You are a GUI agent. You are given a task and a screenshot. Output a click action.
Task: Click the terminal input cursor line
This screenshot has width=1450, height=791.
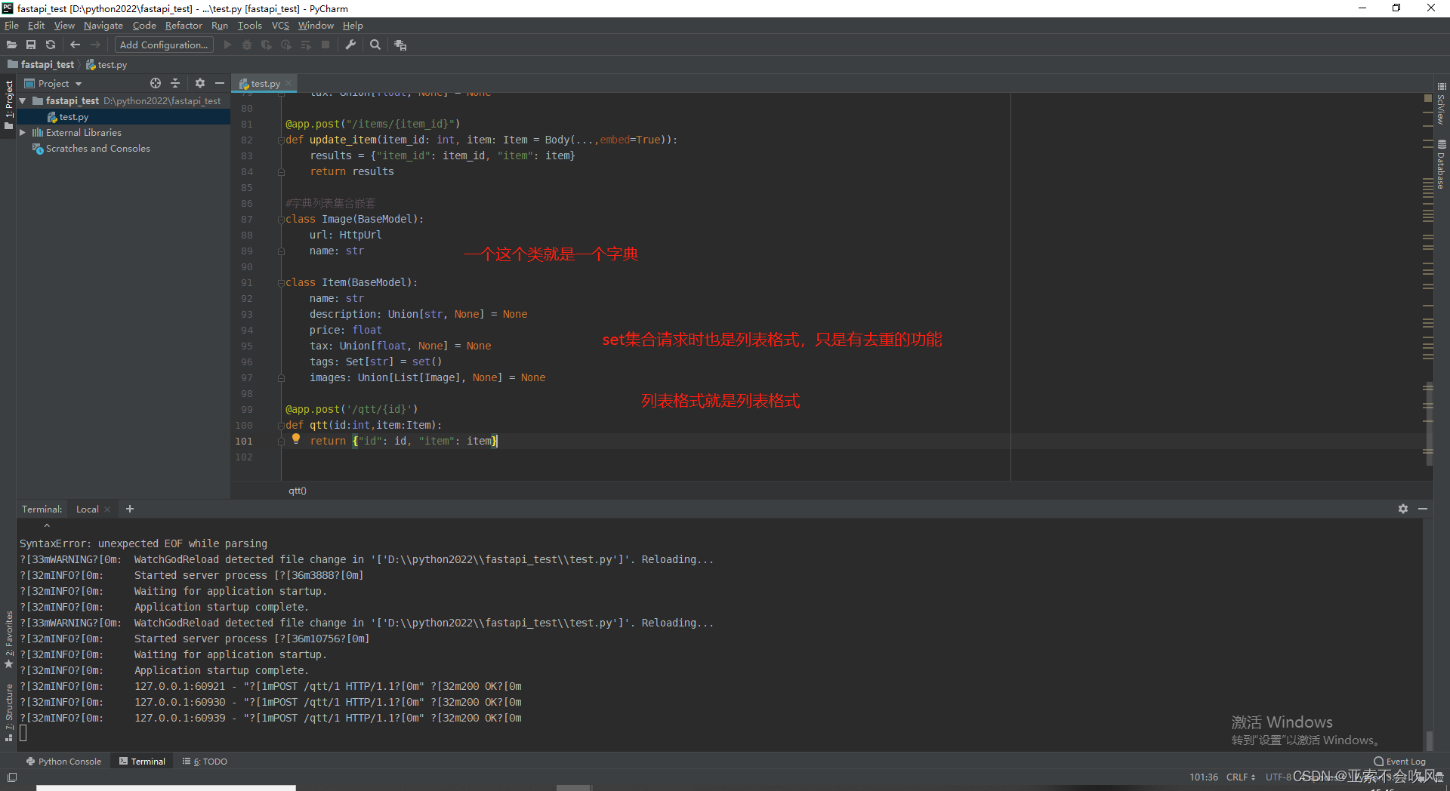(x=23, y=733)
